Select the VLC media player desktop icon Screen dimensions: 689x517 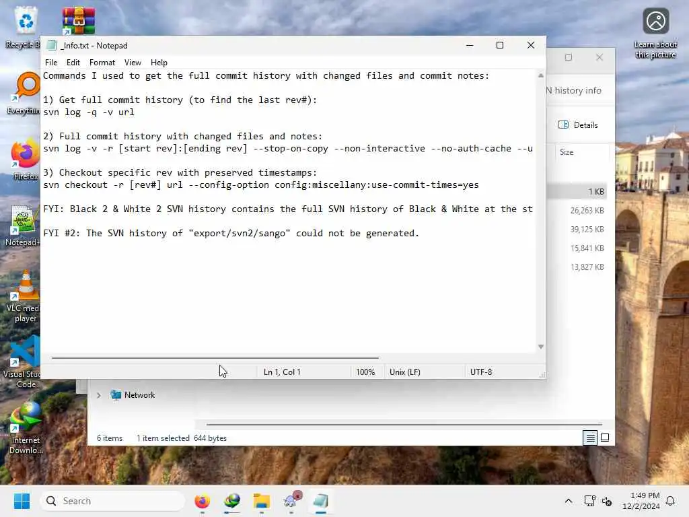[24, 297]
